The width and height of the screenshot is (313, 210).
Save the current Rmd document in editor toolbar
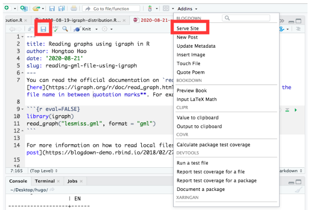click(x=43, y=29)
